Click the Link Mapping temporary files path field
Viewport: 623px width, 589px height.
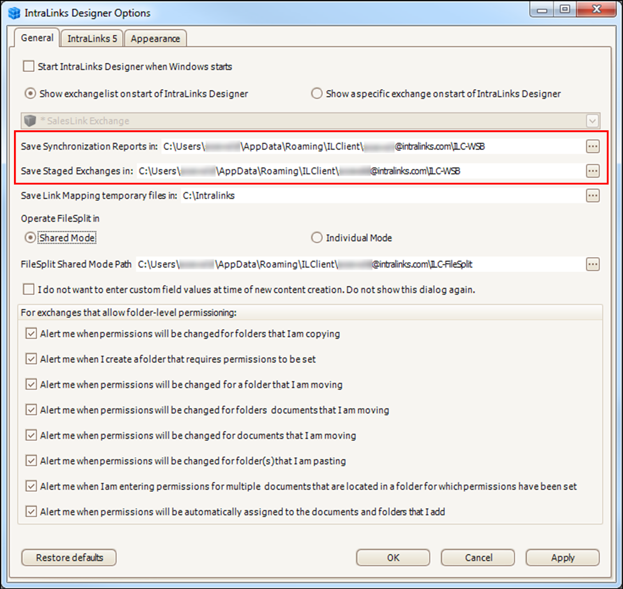pos(382,196)
